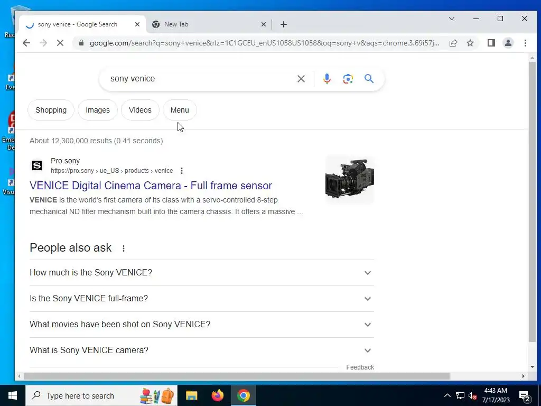The width and height of the screenshot is (541, 406).
Task: Open Chrome three-dot menu
Action: pyautogui.click(x=525, y=43)
